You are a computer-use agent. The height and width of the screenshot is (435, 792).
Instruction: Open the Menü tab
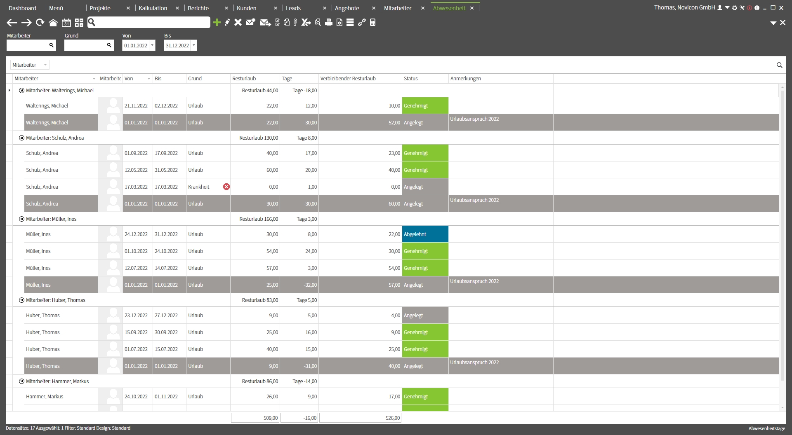pos(56,8)
